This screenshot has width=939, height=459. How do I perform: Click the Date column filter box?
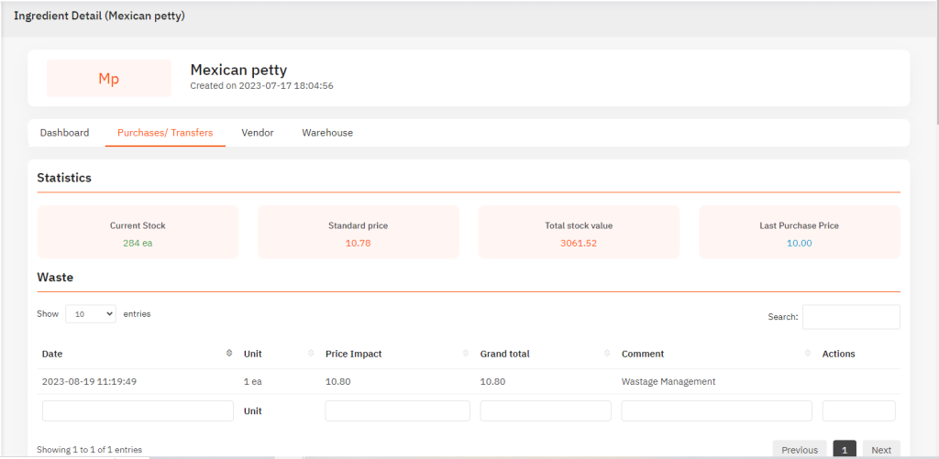coord(138,411)
